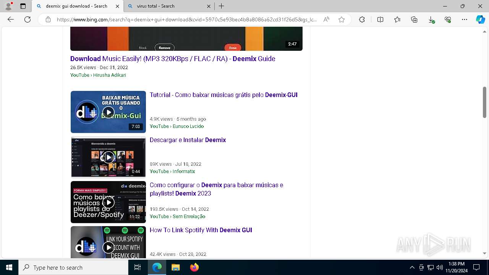
Task: Open network status tray icon
Action: click(431, 267)
